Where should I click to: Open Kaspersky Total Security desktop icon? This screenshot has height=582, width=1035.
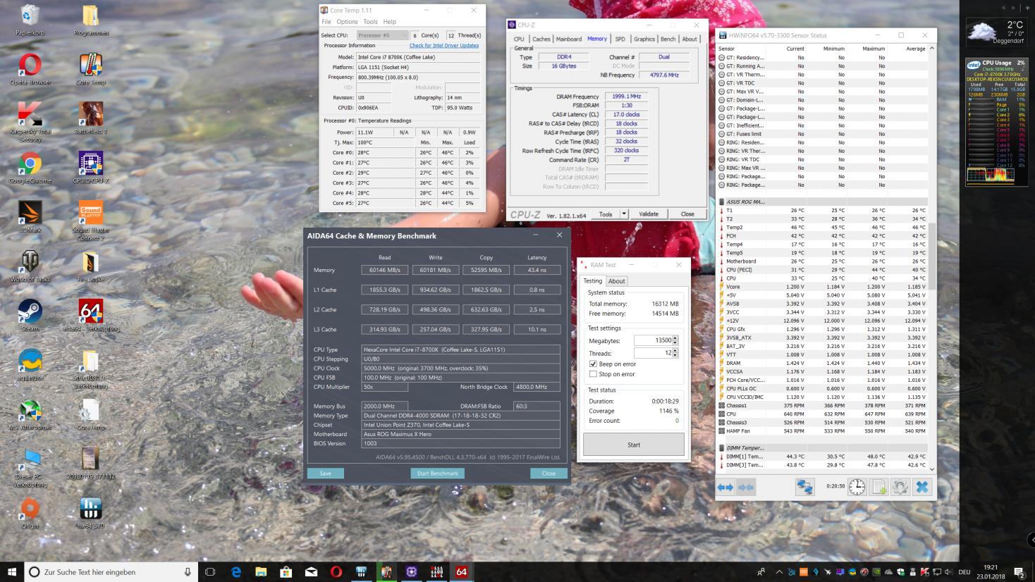[x=30, y=121]
